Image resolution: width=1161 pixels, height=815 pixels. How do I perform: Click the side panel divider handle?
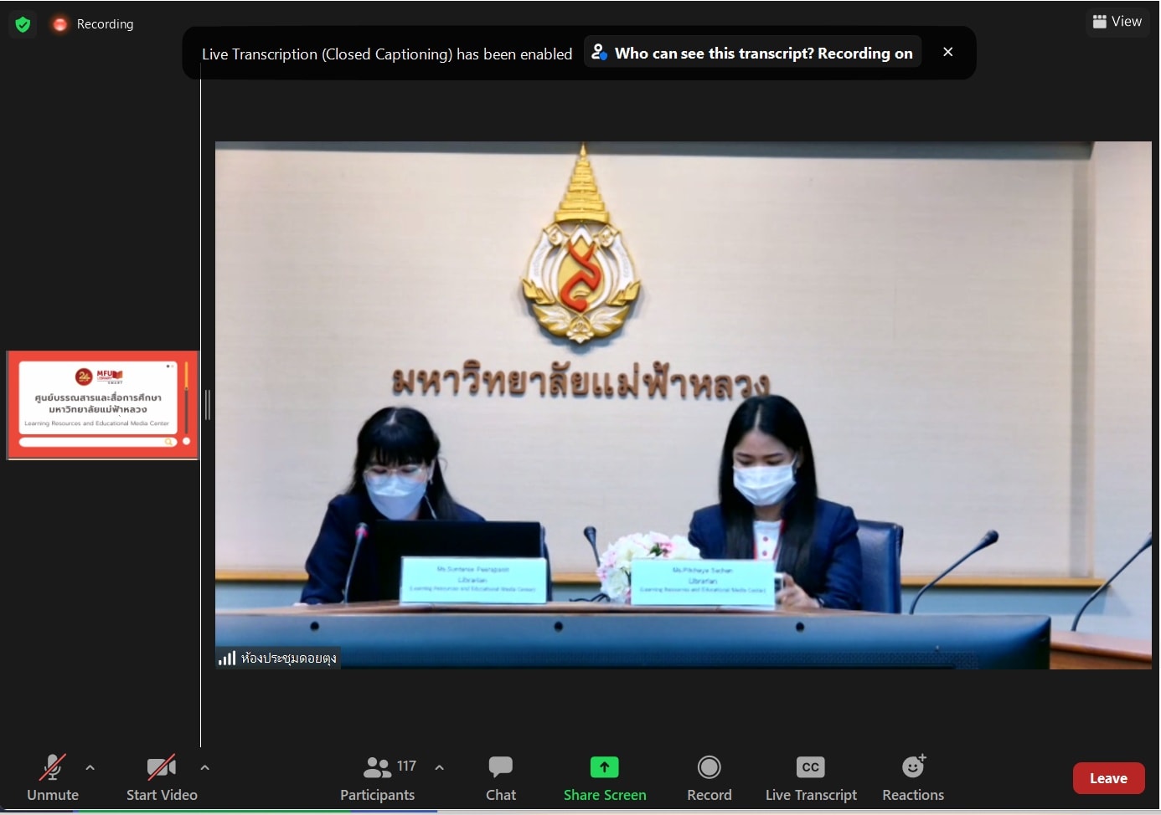207,405
